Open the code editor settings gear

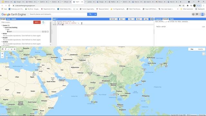(x=151, y=19)
